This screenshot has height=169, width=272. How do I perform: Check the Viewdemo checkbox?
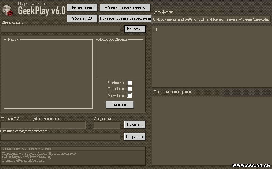[x=130, y=96]
